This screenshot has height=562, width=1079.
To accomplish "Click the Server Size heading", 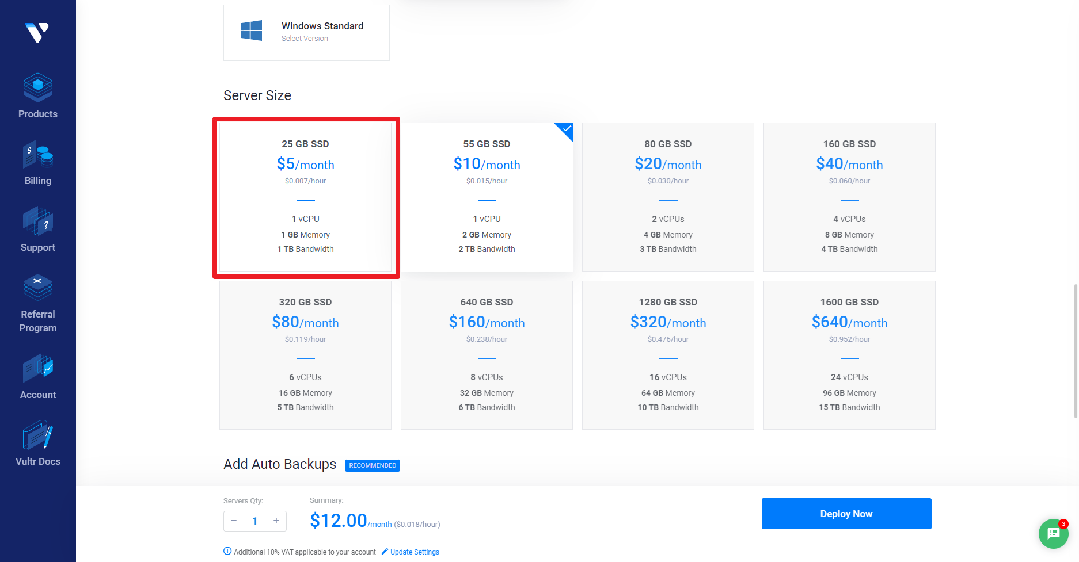I will pyautogui.click(x=257, y=95).
